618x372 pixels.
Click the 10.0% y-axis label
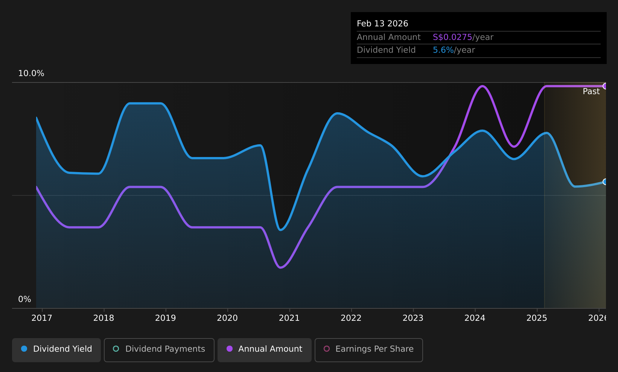(x=31, y=73)
